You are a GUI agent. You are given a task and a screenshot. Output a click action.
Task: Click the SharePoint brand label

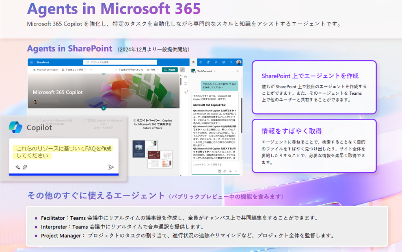pyautogui.click(x=43, y=62)
